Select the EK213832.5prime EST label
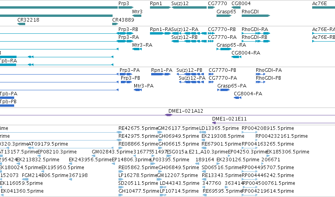This screenshot has width=335, height=197. pyautogui.click(x=38, y=160)
